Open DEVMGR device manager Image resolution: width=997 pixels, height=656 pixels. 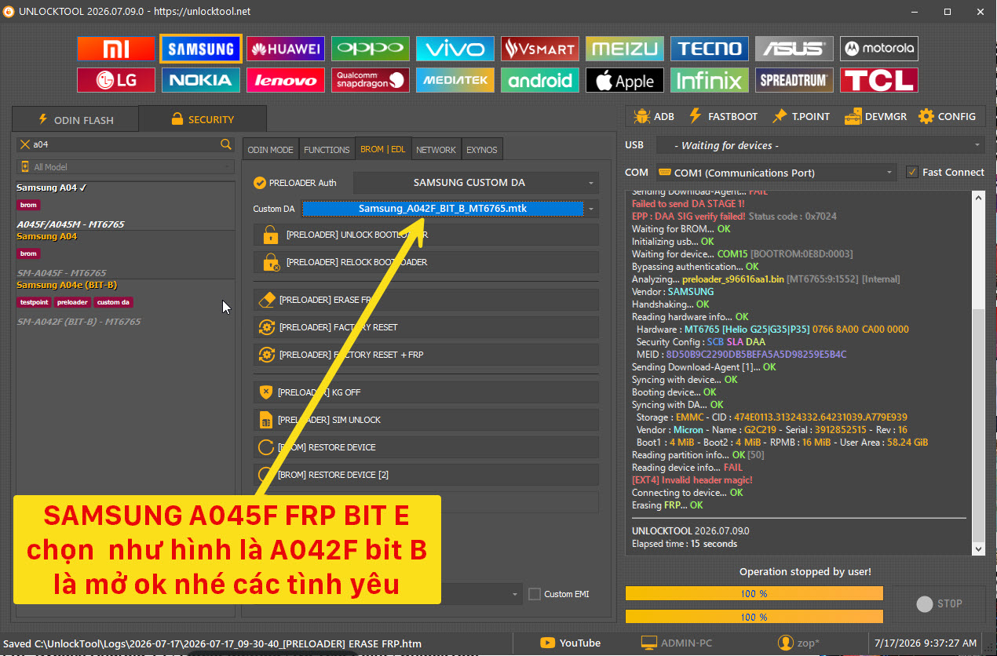(875, 116)
